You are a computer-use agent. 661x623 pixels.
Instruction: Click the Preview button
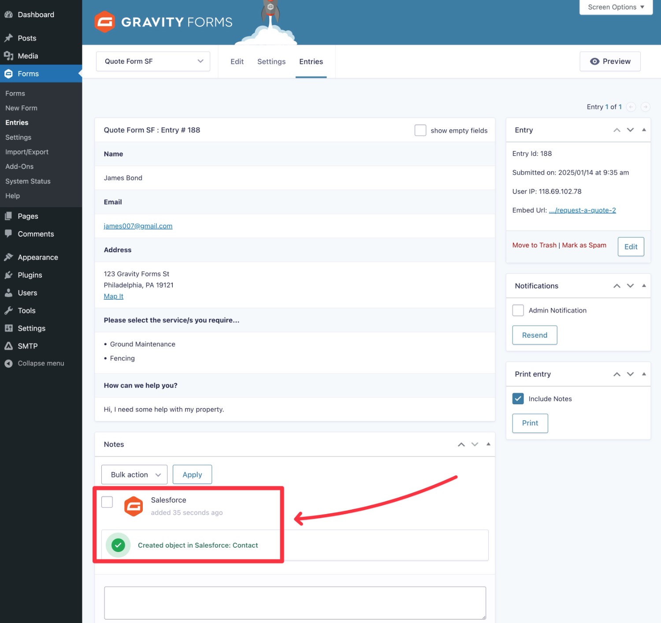click(x=610, y=61)
